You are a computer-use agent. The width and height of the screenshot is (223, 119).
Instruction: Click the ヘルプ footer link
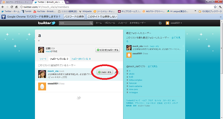pyautogui.click(x=144, y=100)
